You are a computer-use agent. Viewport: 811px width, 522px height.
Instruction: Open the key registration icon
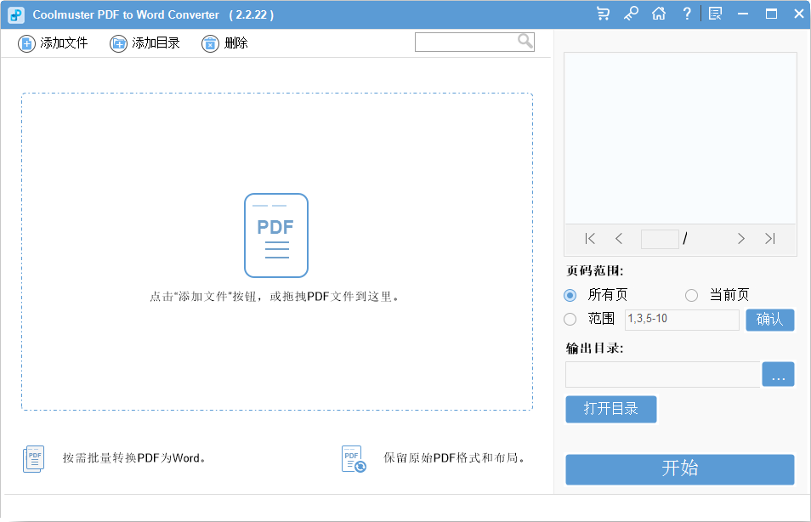631,14
